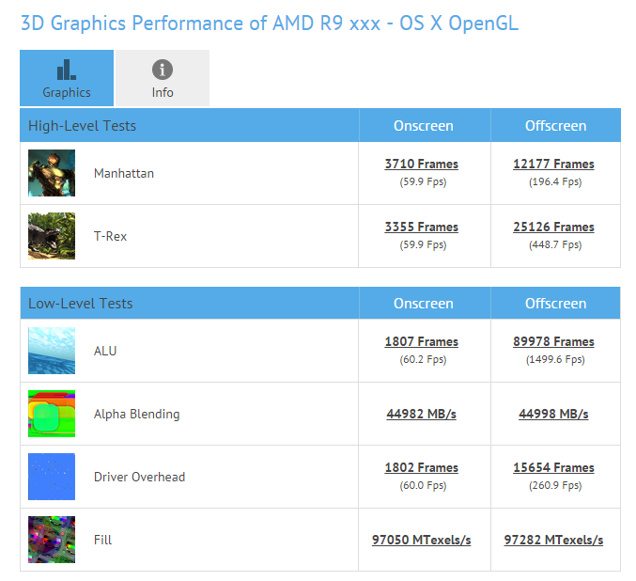Switch to the Graphics tab
Screen dimensions: 636x581
(x=67, y=78)
